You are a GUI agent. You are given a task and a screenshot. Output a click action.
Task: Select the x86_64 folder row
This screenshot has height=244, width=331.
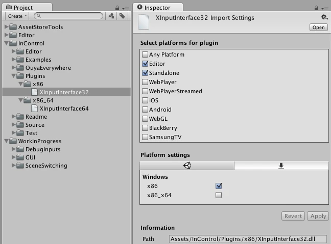(66, 100)
